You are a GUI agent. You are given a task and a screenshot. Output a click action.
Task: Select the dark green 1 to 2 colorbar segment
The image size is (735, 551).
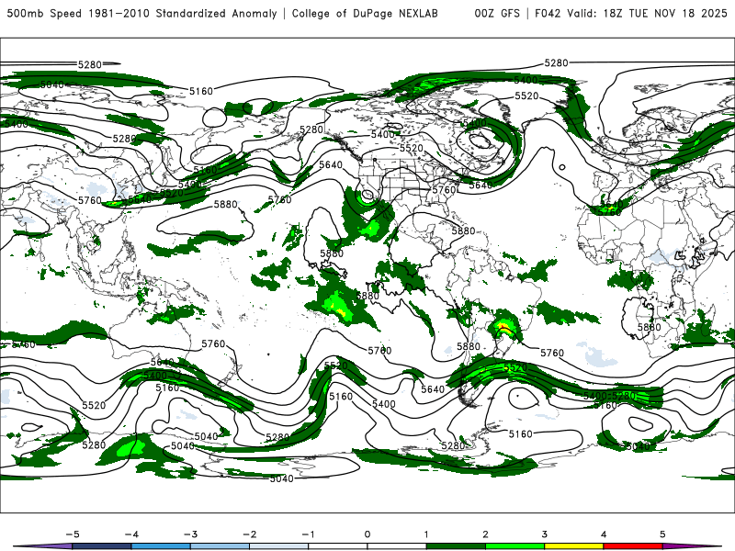pyautogui.click(x=456, y=546)
